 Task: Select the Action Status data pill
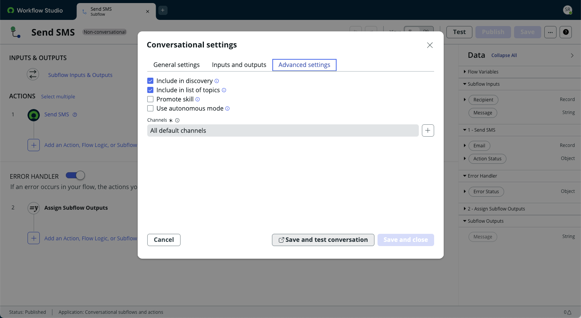[x=487, y=159]
